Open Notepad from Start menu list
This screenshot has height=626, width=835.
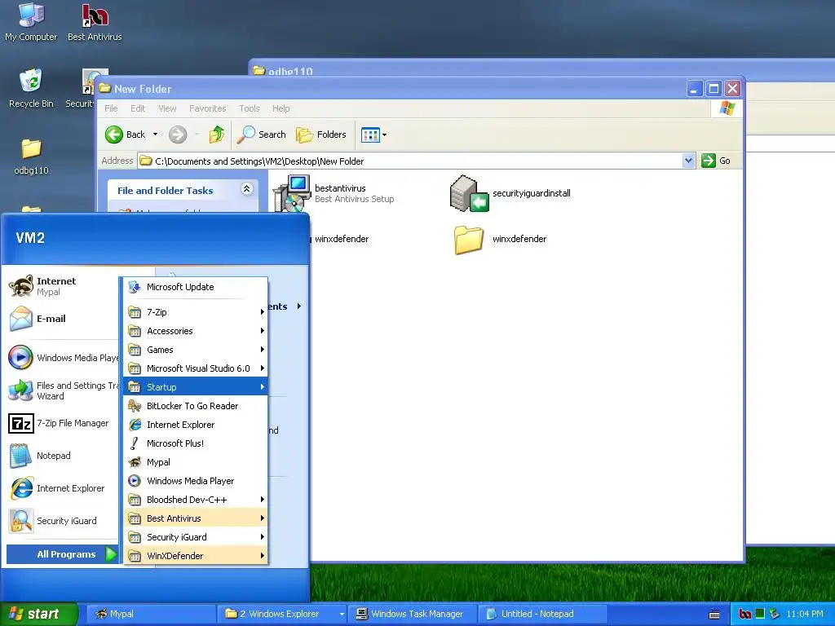click(x=63, y=456)
